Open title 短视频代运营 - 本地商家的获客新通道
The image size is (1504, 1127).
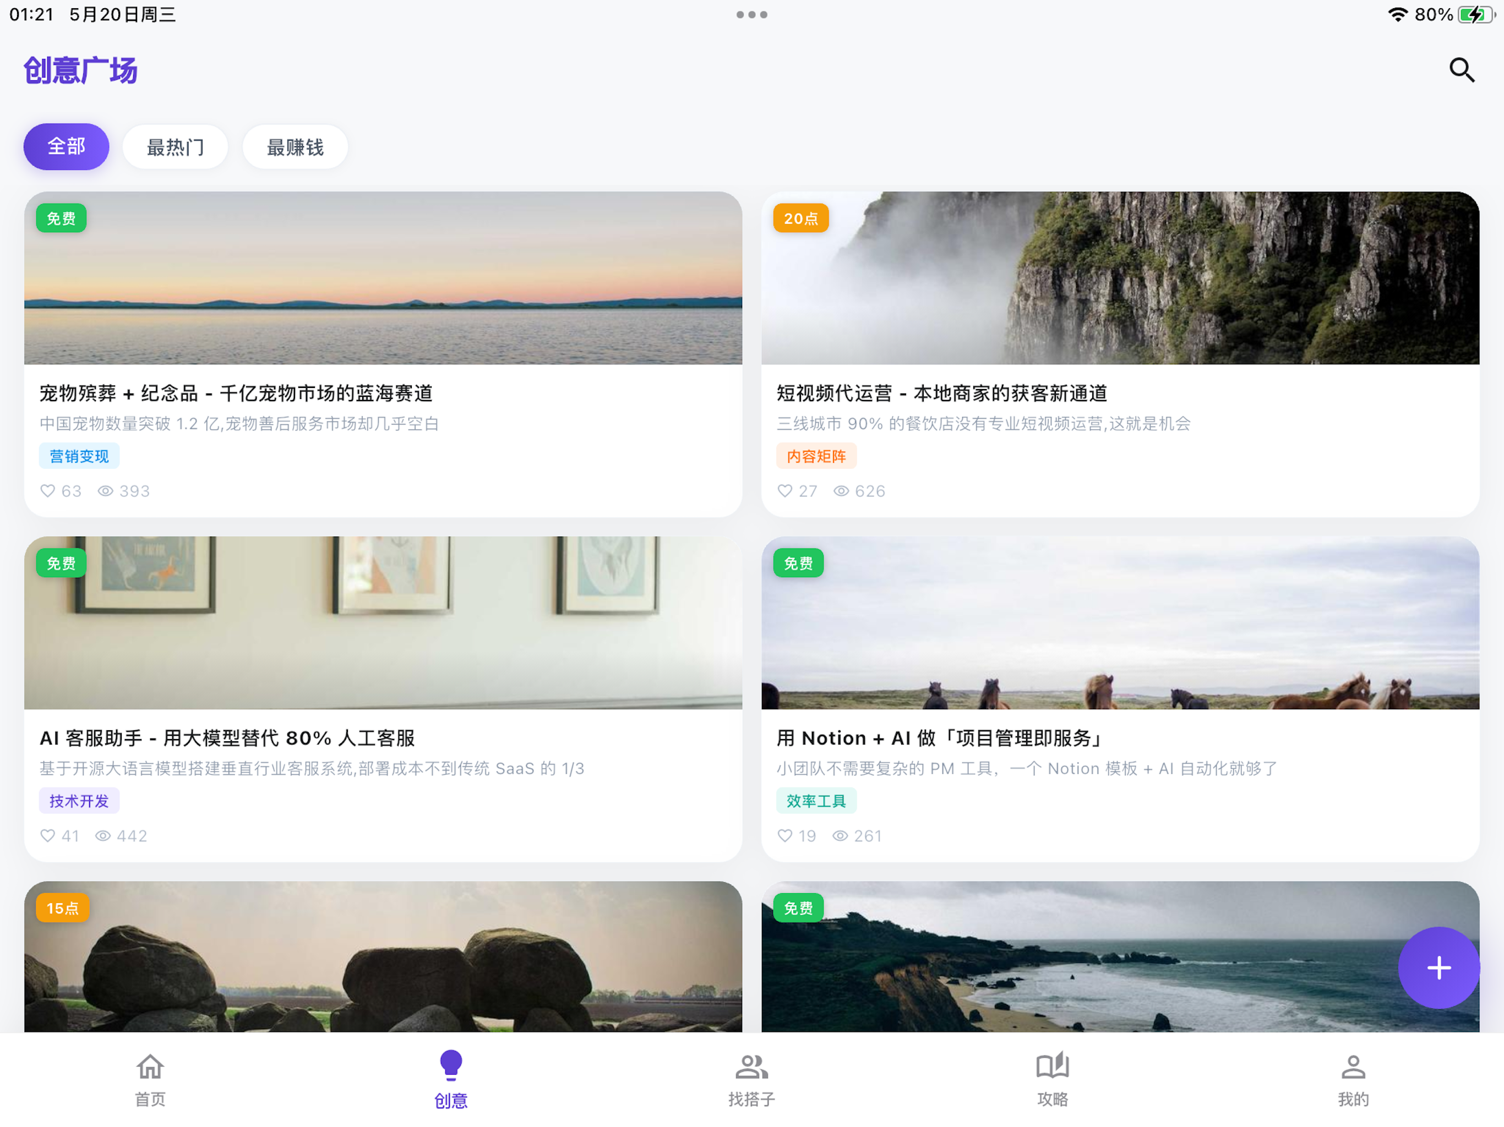coord(942,393)
